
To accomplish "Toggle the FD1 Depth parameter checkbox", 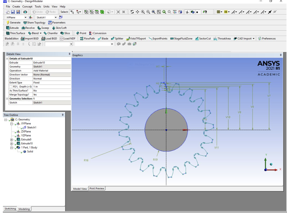I will [x=11, y=87].
